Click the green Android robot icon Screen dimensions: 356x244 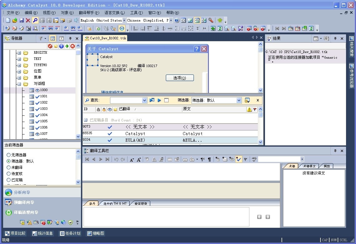click(x=220, y=20)
